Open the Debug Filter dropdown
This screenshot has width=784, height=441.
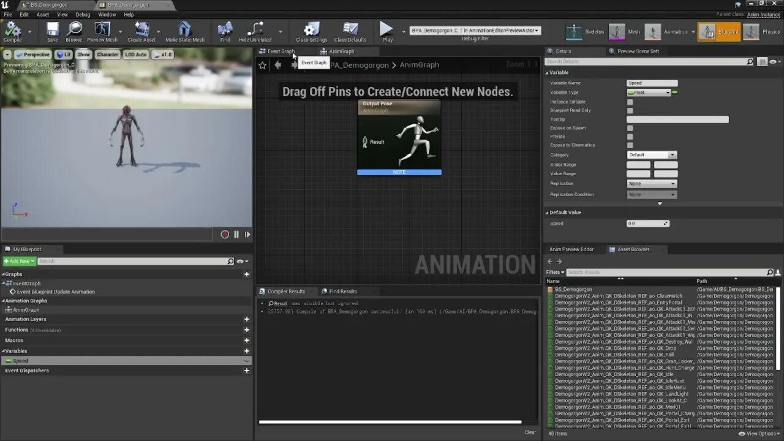(x=475, y=30)
